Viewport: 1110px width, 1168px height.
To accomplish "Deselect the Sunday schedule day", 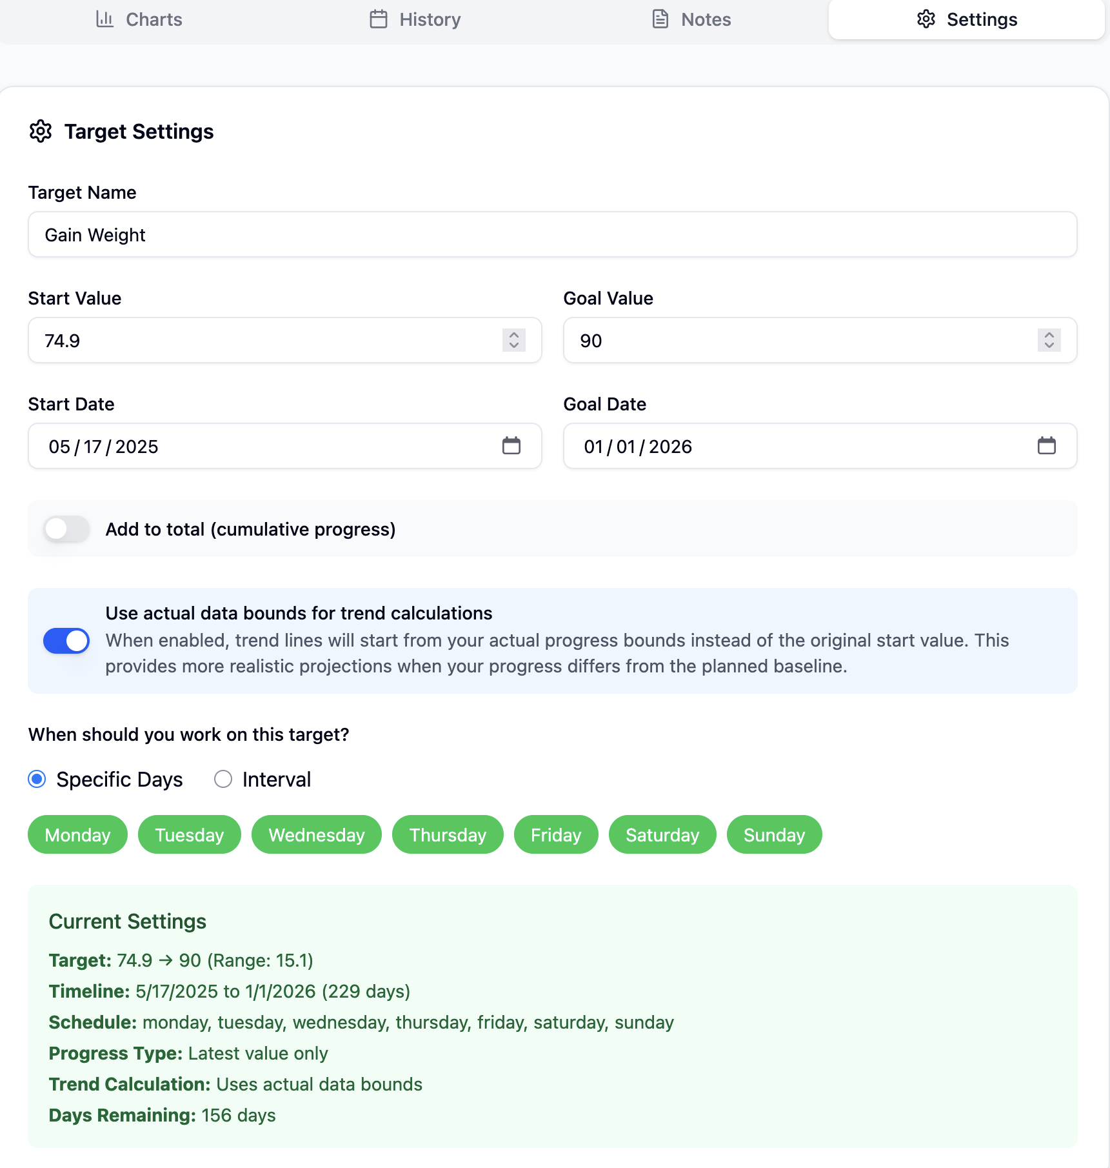I will 774,834.
